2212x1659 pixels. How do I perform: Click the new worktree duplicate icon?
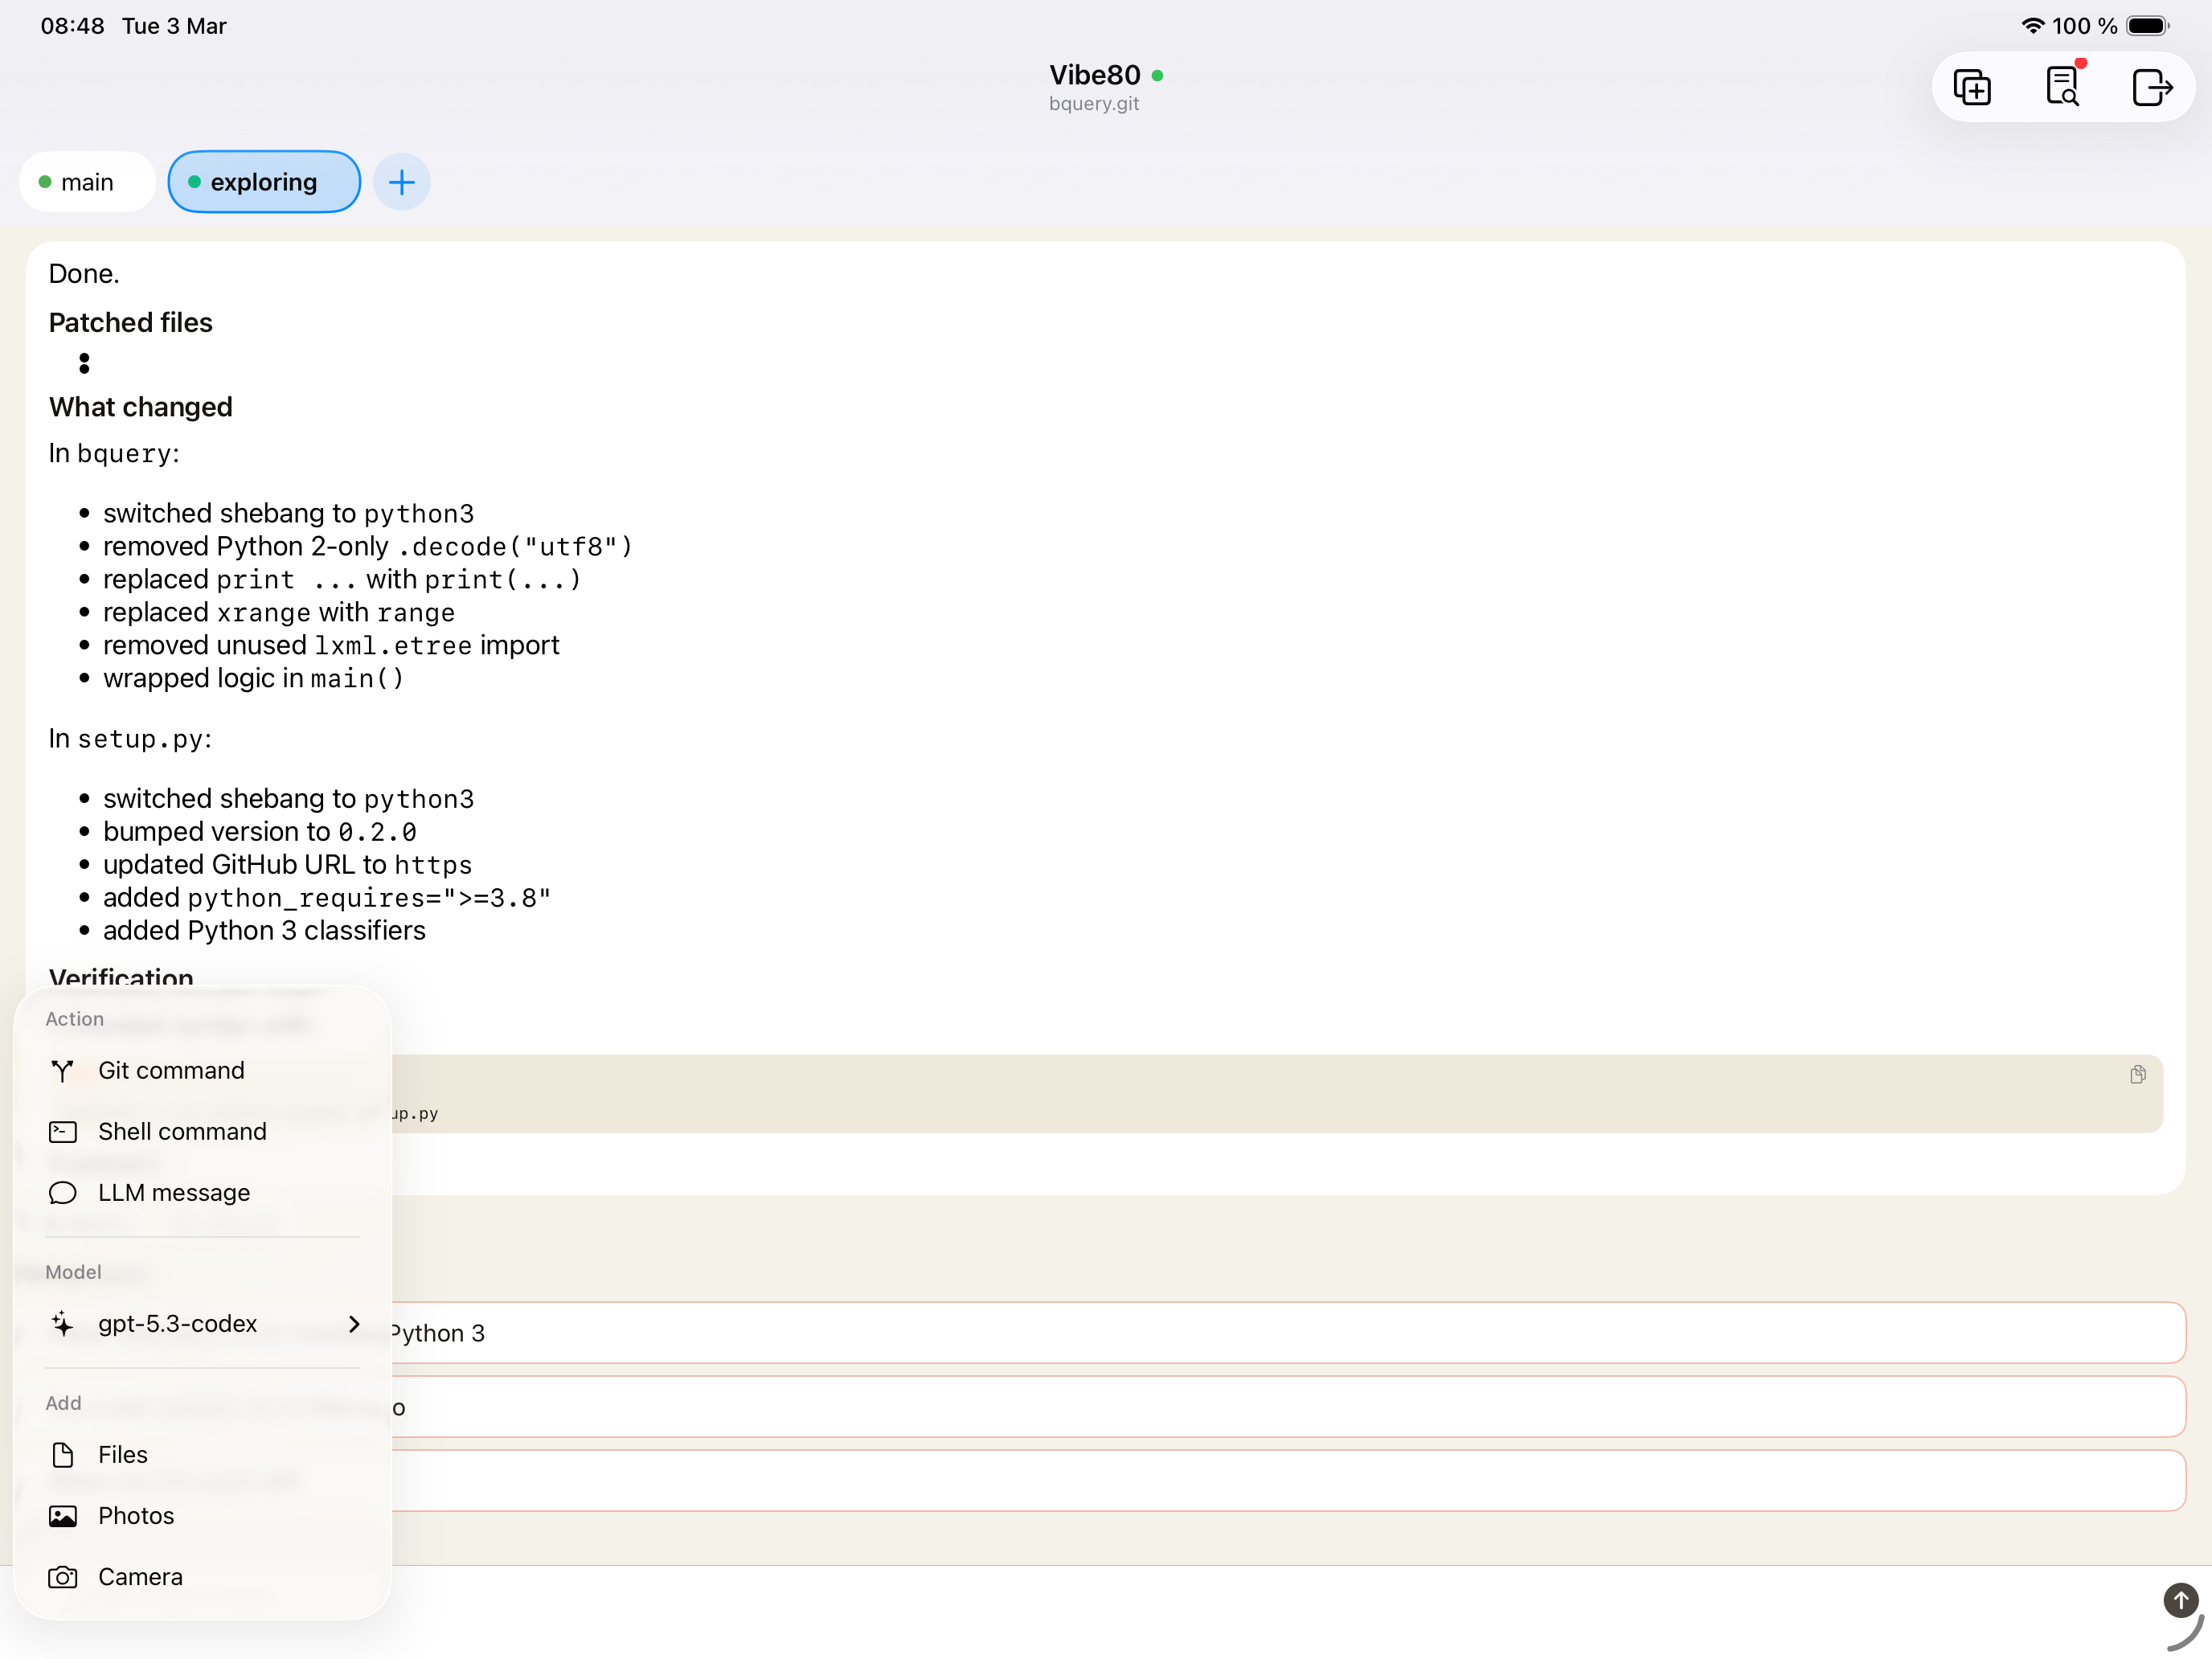pos(1972,88)
